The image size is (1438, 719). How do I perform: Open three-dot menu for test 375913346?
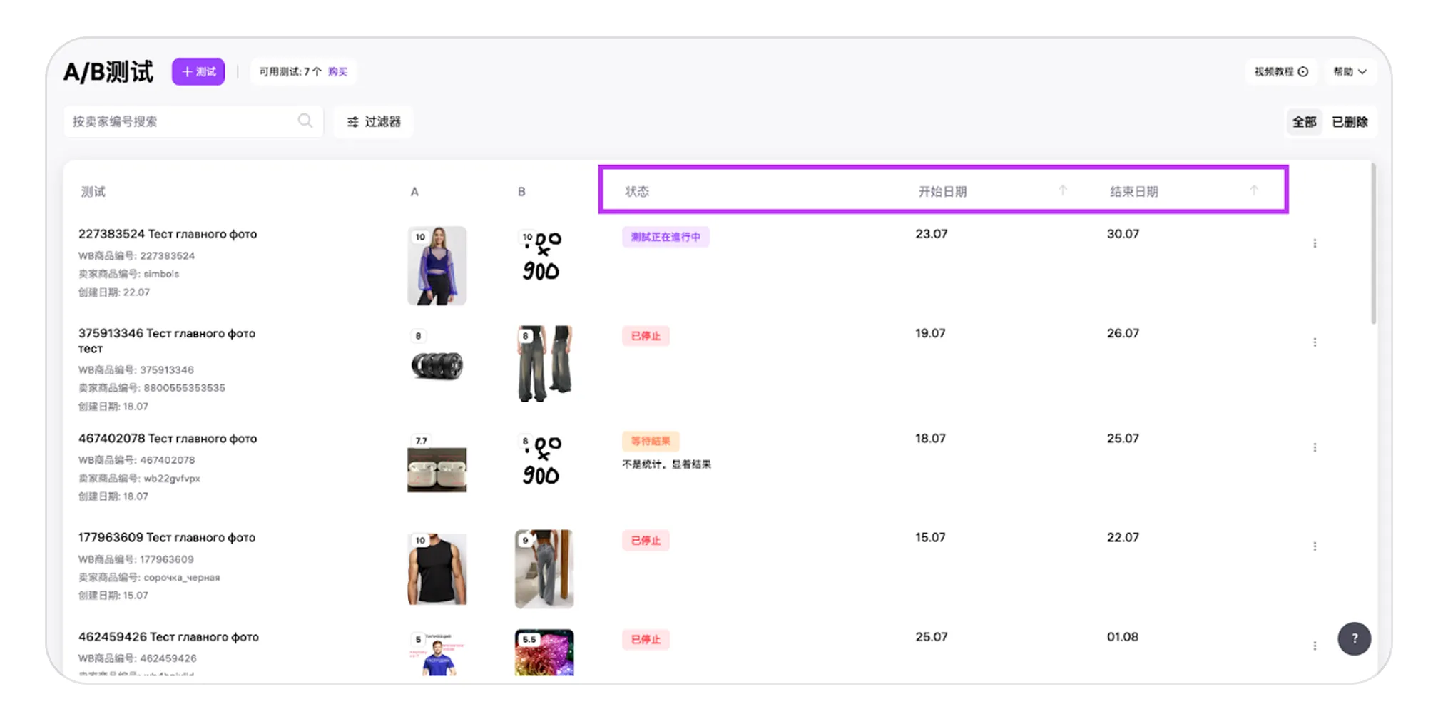tap(1315, 342)
